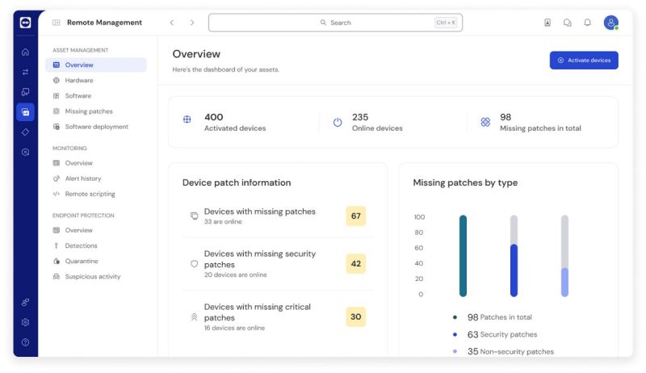Click the 35 Non-security patches legend entry
This screenshot has width=646, height=373.
(x=503, y=351)
